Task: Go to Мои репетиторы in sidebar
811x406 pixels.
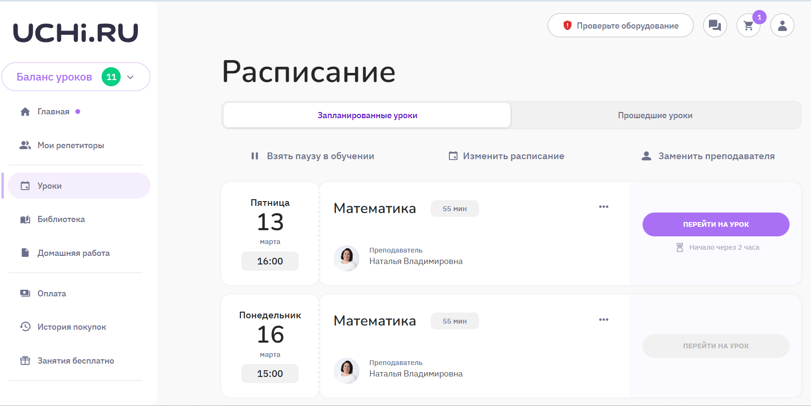Action: (x=71, y=145)
